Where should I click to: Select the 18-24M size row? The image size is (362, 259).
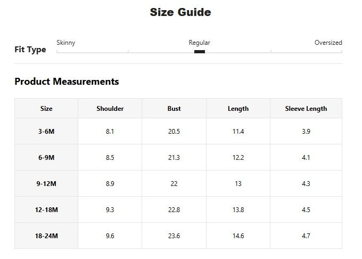tap(46, 236)
